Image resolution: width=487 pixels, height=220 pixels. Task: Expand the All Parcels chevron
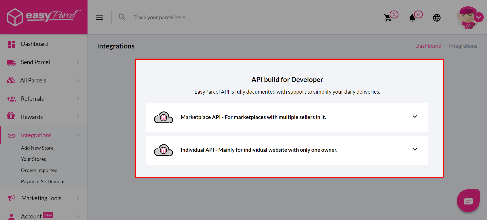pyautogui.click(x=78, y=80)
